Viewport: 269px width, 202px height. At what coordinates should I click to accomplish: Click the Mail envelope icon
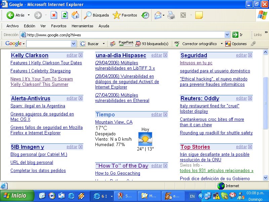158,15
